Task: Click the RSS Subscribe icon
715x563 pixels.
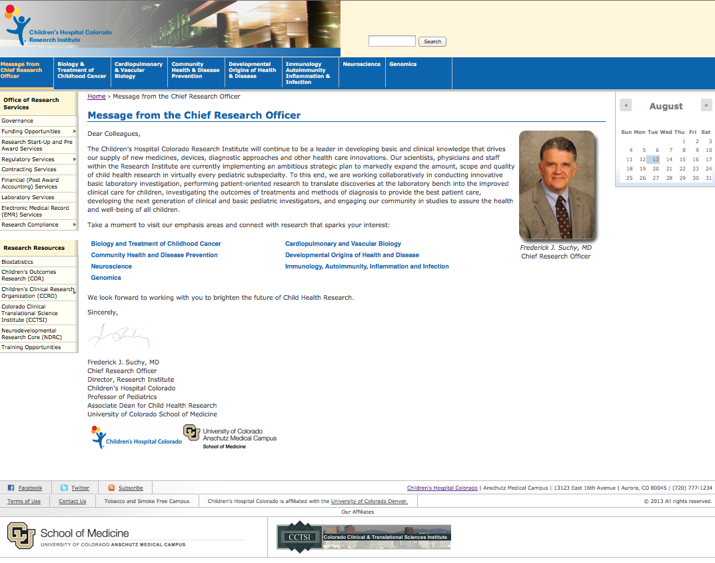Action: coord(111,488)
